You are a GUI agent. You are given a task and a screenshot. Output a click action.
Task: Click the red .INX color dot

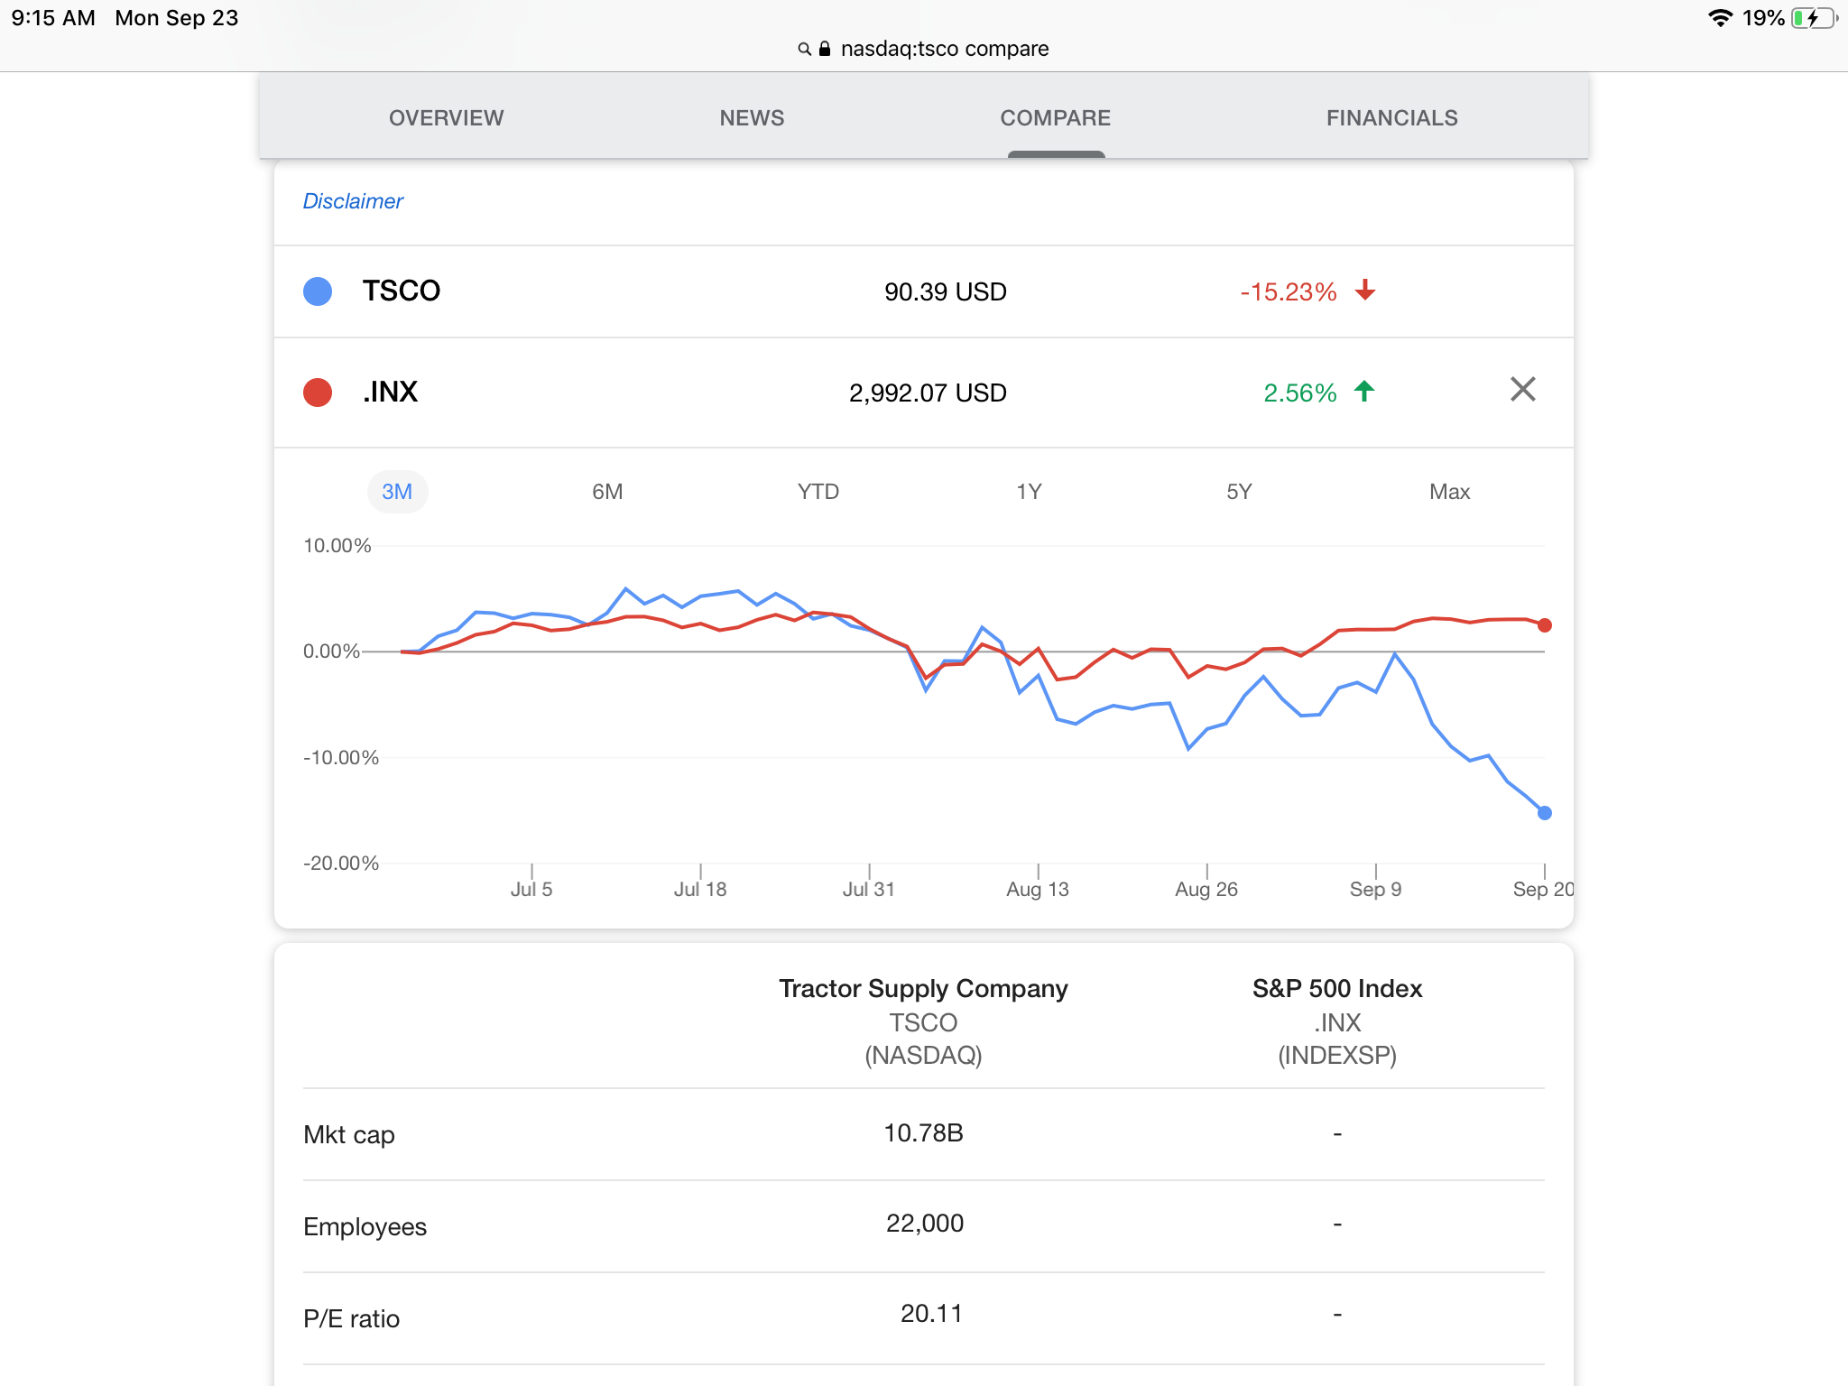318,393
